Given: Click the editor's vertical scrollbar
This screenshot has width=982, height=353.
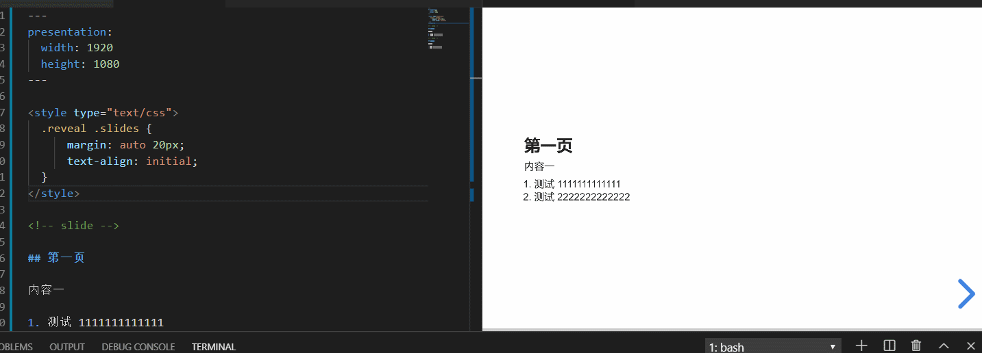Looking at the screenshot, I should tap(472, 96).
